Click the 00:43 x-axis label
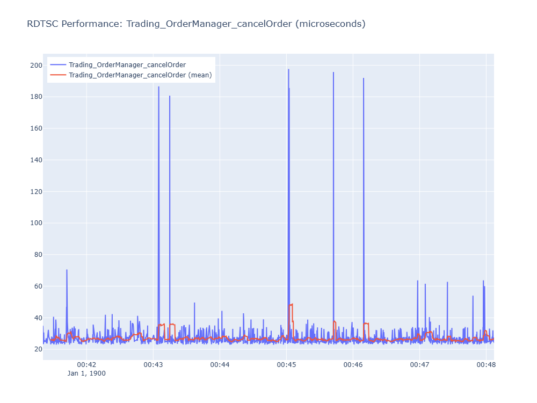This screenshot has height=403, width=537. point(153,365)
